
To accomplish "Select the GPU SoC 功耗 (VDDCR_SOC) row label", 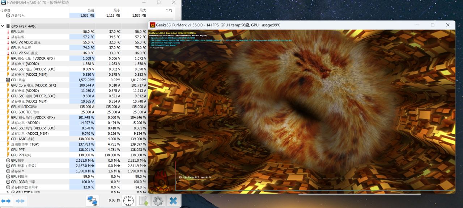I will [x=33, y=128].
